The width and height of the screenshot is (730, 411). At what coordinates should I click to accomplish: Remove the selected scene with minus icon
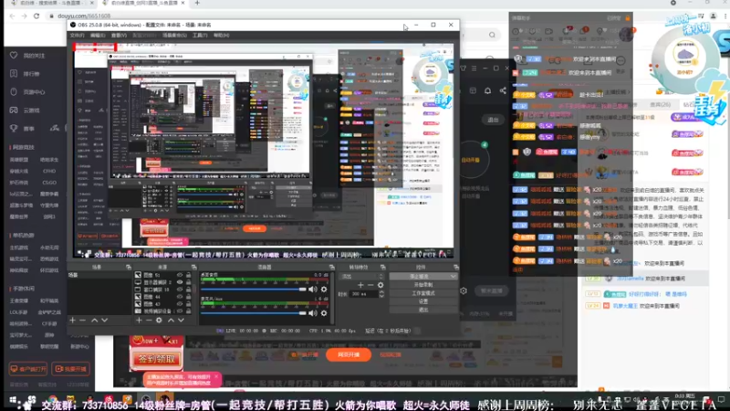point(82,321)
